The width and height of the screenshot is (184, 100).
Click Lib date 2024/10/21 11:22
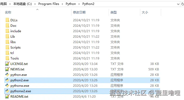[x=86, y=37]
